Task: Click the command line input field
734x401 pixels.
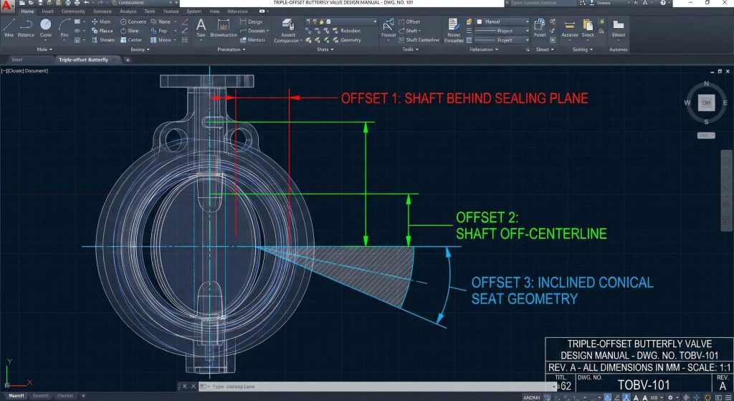Action: click(x=358, y=387)
